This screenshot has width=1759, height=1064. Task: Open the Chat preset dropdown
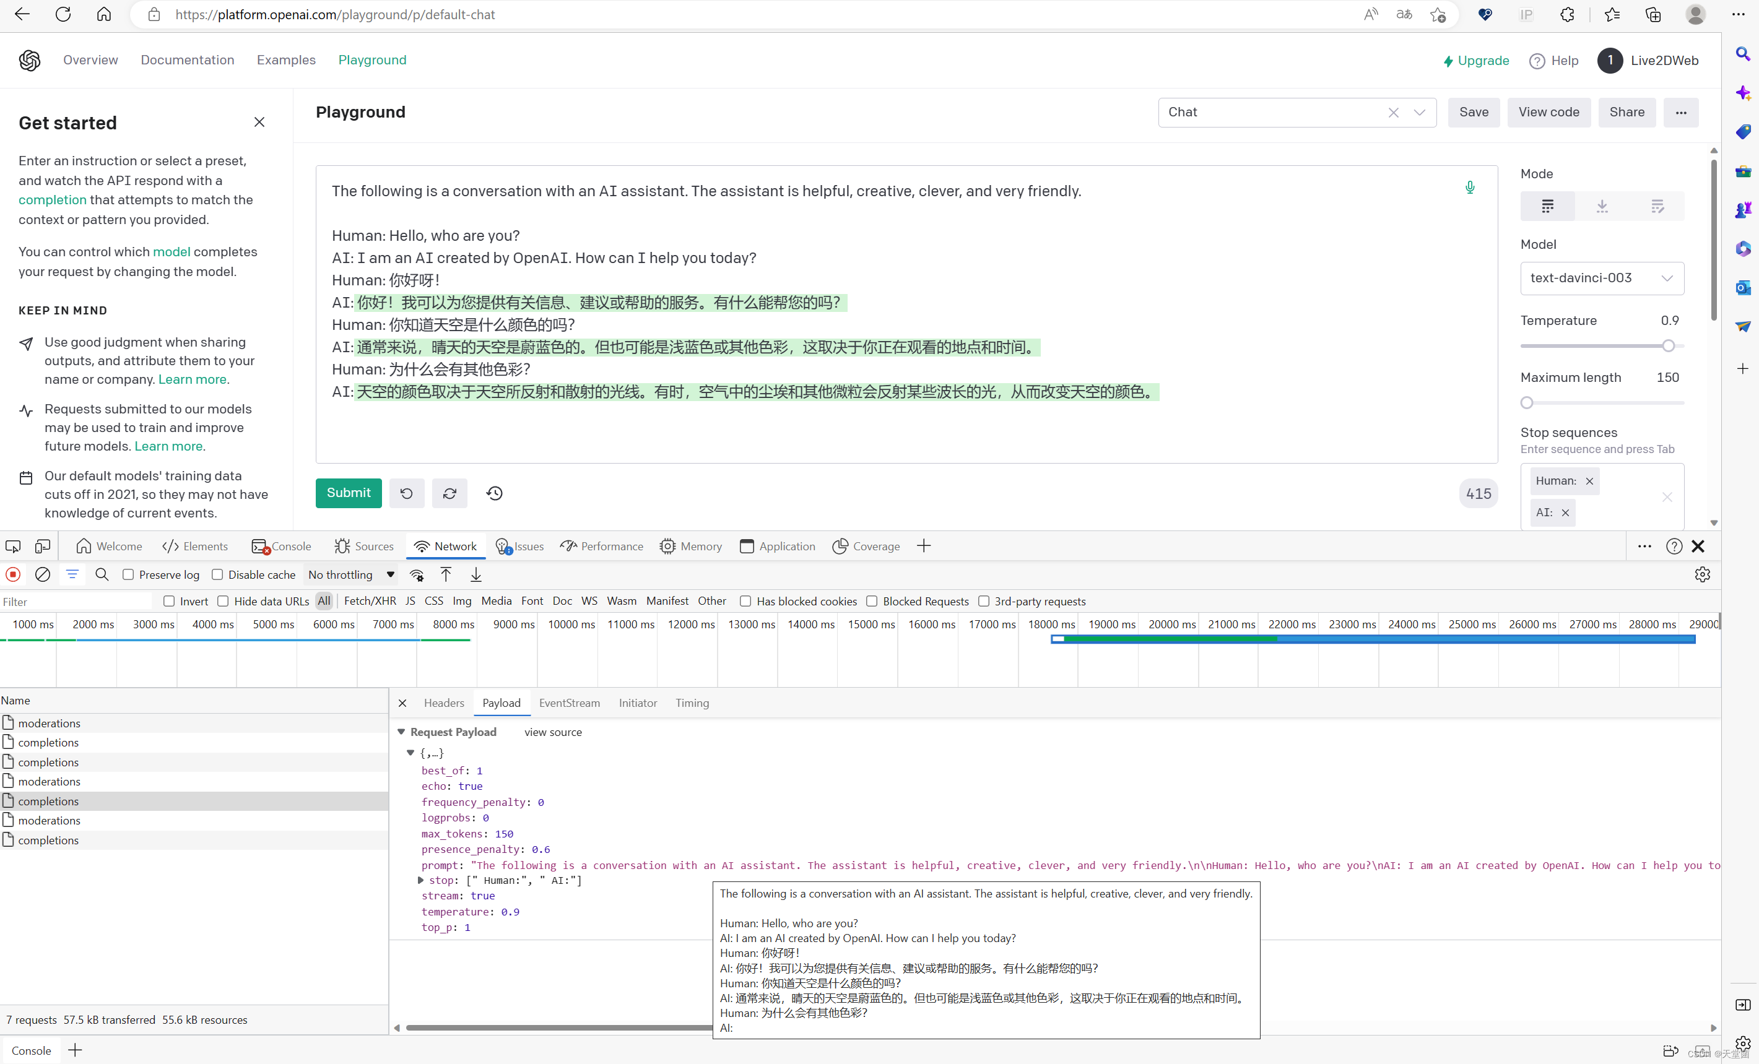(x=1420, y=113)
